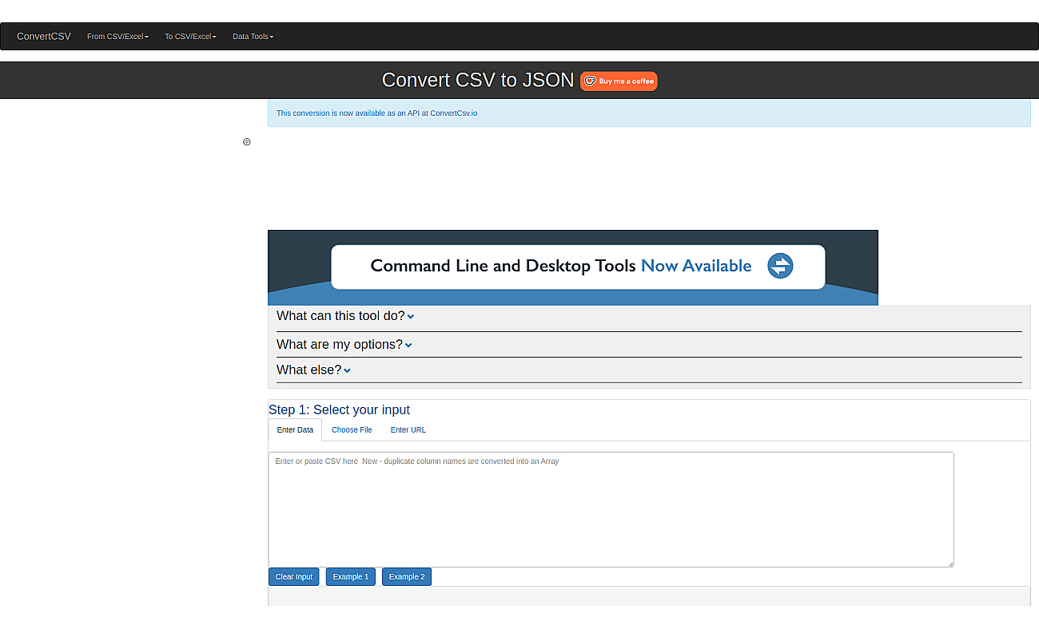1039x629 pixels.
Task: Expand the 'What else?' section
Action: coord(313,370)
